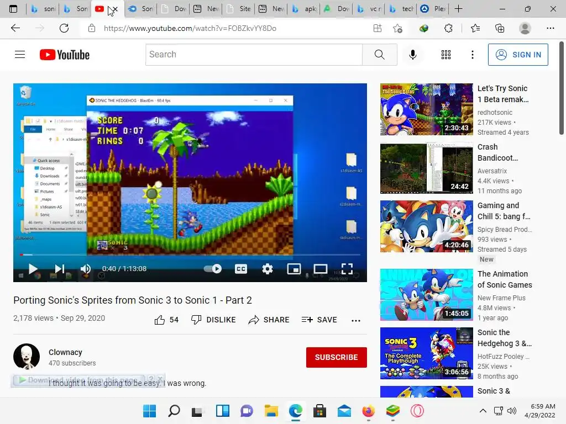Open the taskbar volume control
The width and height of the screenshot is (566, 424).
pyautogui.click(x=511, y=411)
